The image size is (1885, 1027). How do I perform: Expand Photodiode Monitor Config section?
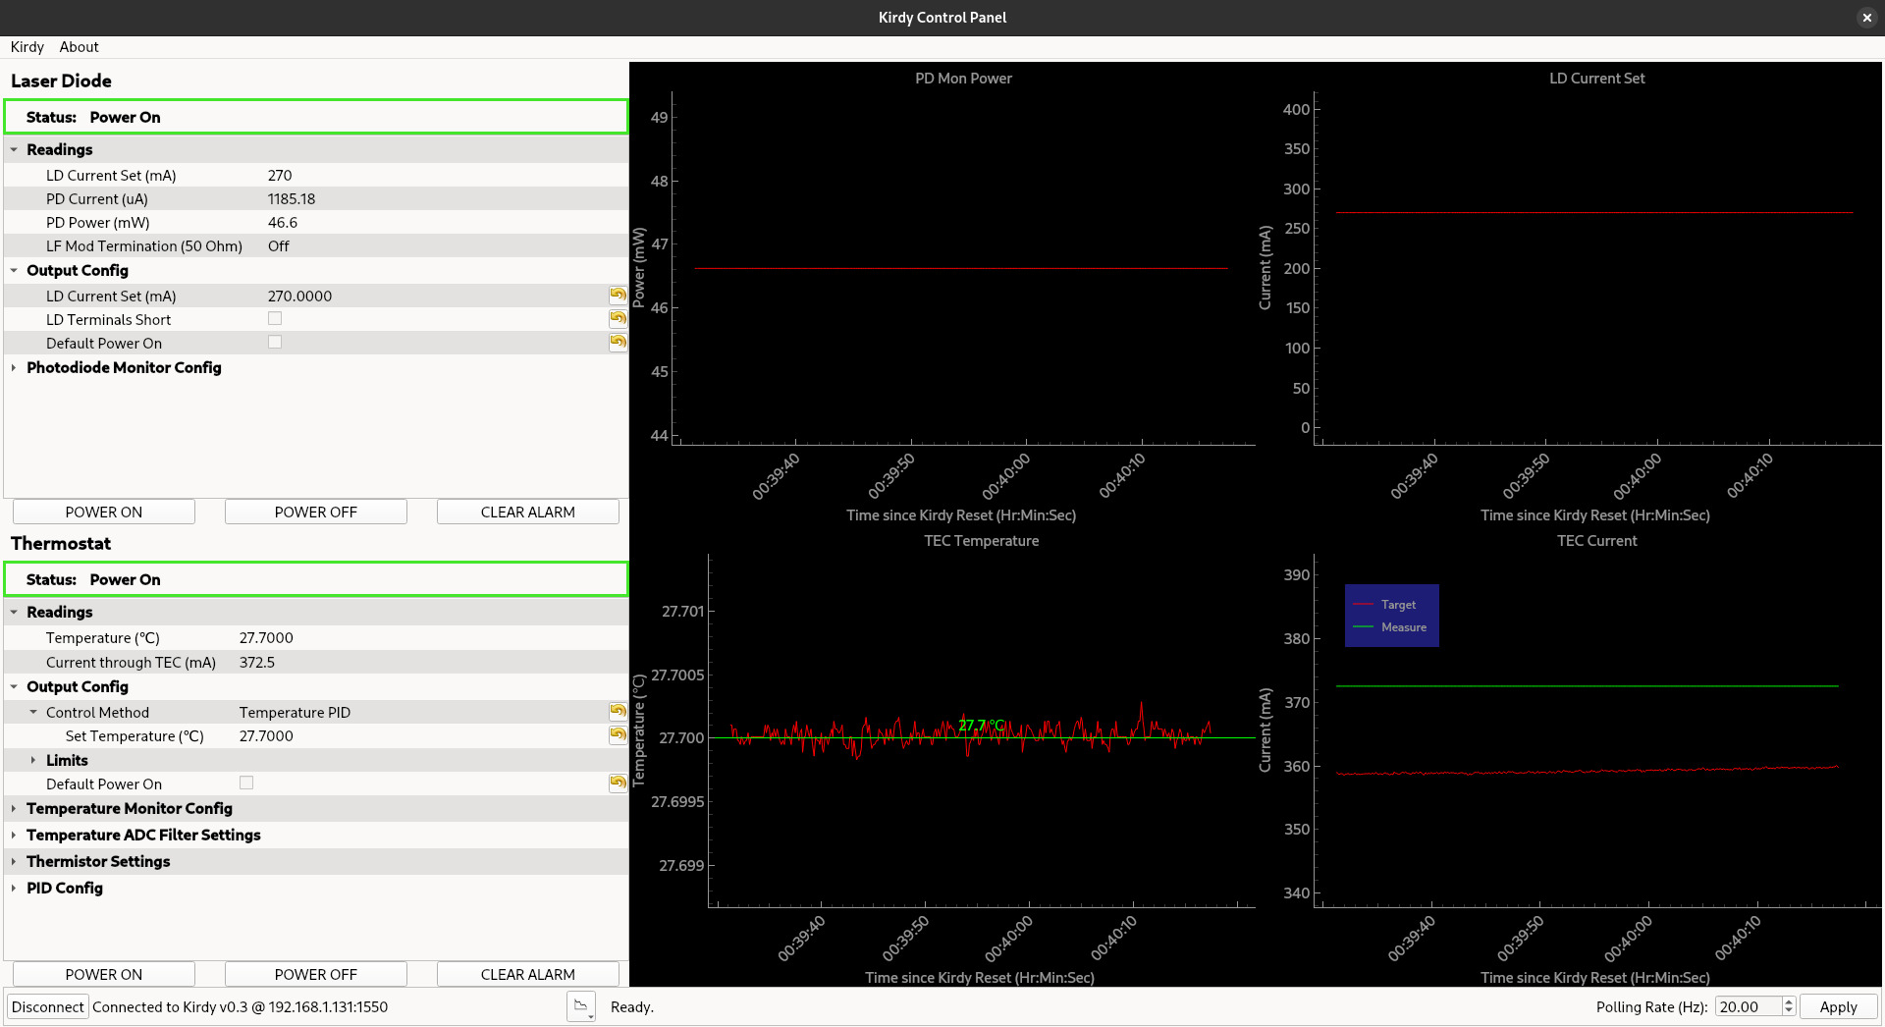coord(14,367)
